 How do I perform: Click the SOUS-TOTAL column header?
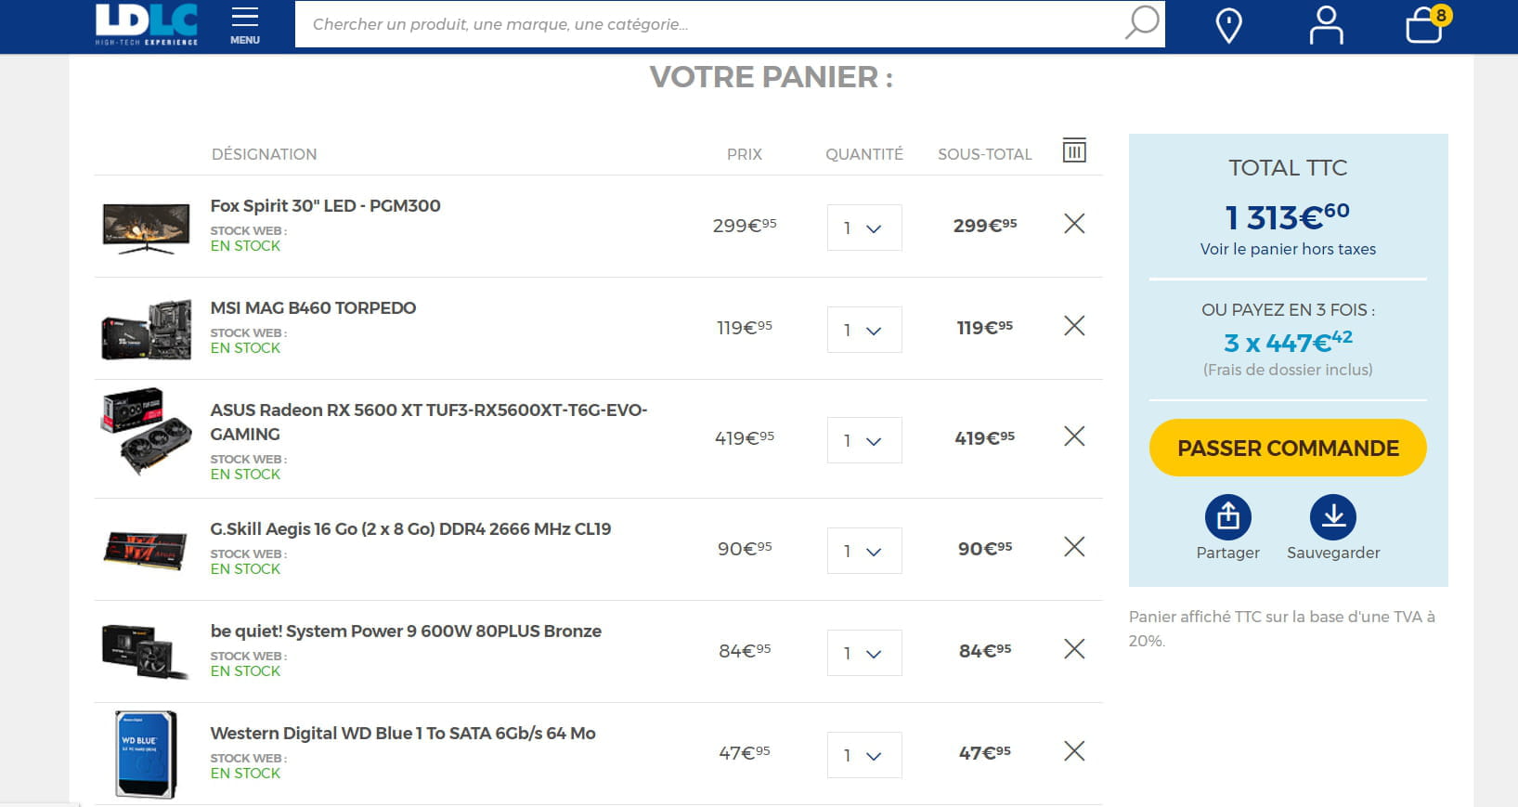pos(985,154)
